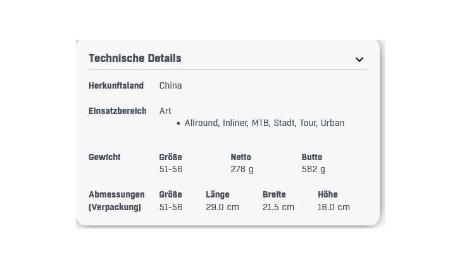Click the Allround, Inliner, MTB list entry

tap(264, 123)
